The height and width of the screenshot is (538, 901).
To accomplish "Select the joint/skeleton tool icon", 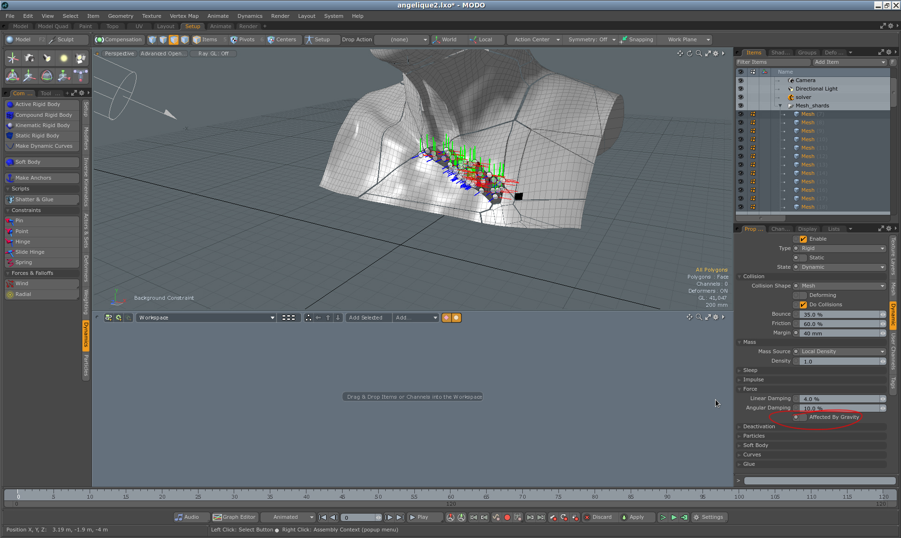I will coord(81,76).
